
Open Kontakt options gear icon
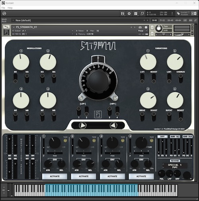pyautogui.click(x=129, y=14)
